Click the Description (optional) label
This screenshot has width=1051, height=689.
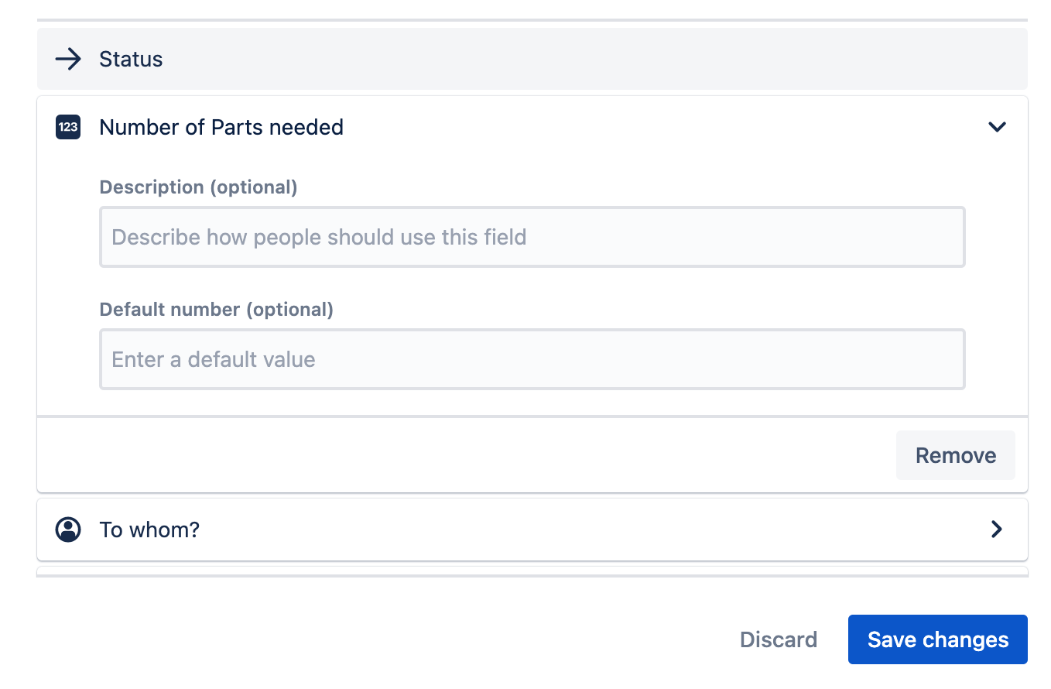pyautogui.click(x=198, y=187)
